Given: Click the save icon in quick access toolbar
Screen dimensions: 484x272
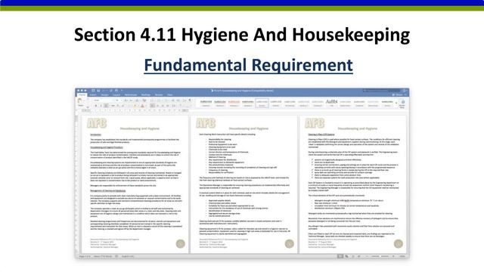Looking at the screenshot, I should [98, 91].
